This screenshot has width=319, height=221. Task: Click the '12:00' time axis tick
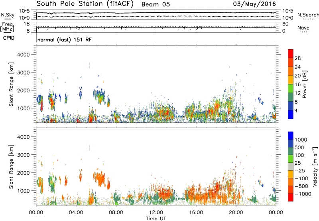coord(156,213)
